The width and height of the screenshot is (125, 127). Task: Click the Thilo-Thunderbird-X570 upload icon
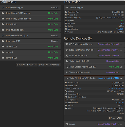click(3, 36)
